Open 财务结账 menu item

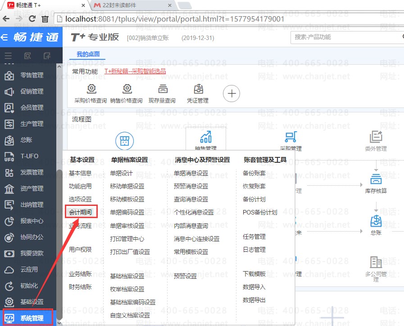click(x=80, y=287)
